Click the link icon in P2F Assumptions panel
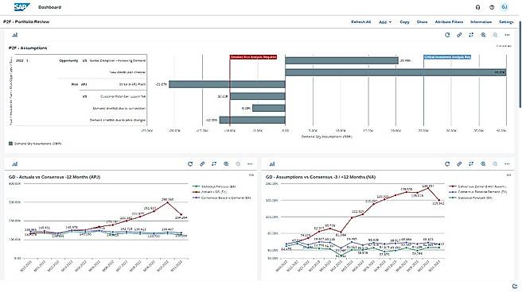522x292 pixels. pos(459,35)
